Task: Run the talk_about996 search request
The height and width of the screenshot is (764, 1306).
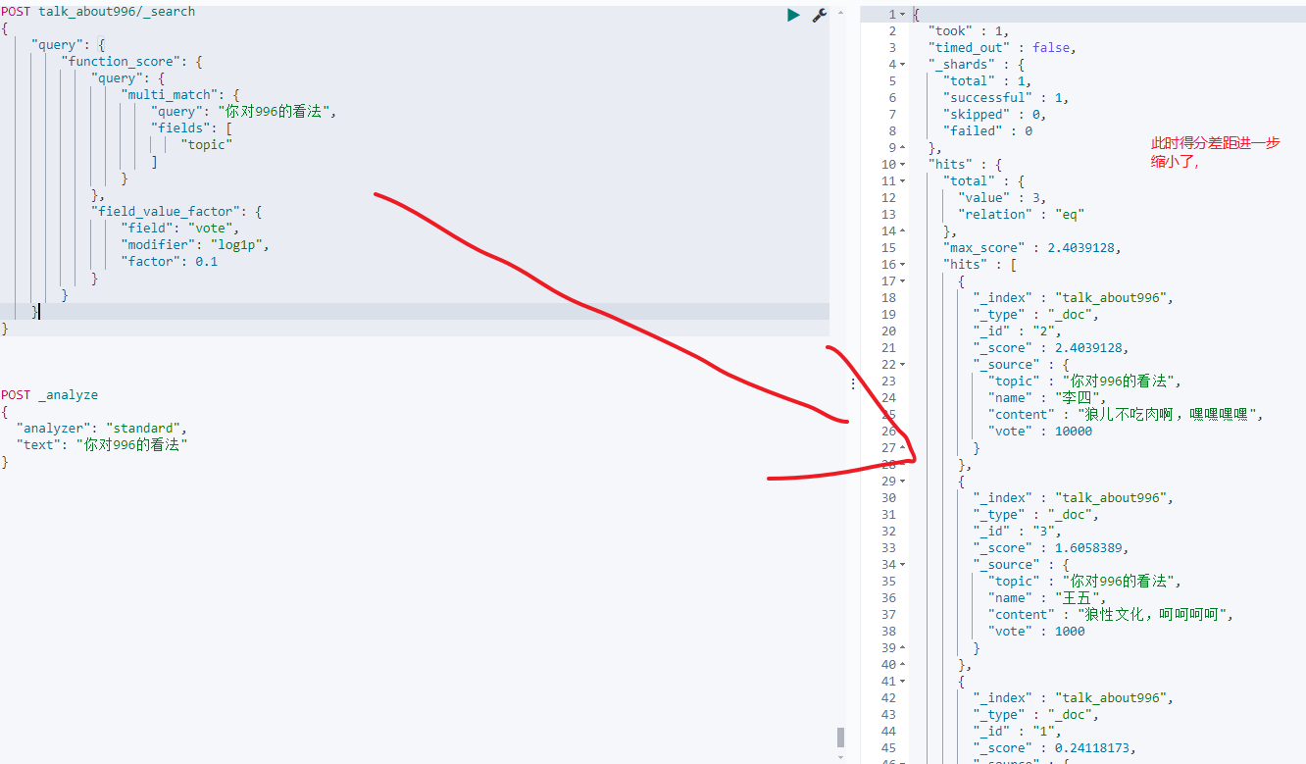Action: (x=793, y=15)
